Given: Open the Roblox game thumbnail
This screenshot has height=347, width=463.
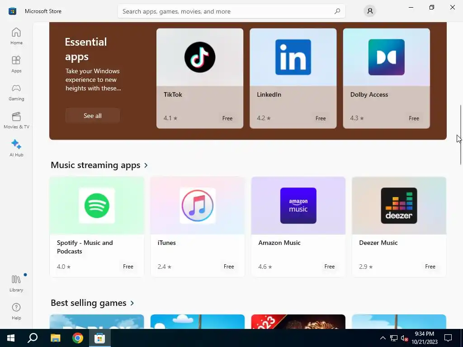Looking at the screenshot, I should tap(97, 322).
